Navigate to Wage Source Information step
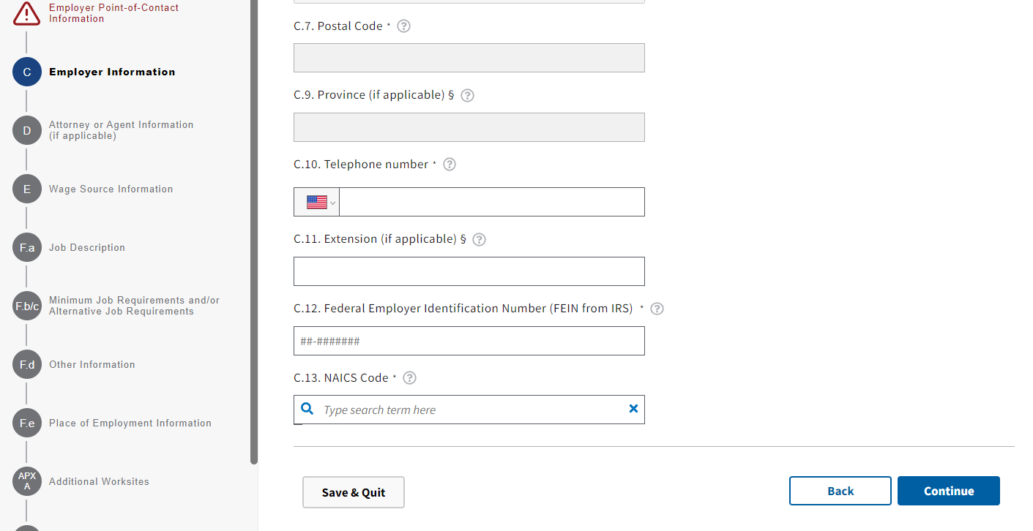The image size is (1033, 531). (111, 189)
